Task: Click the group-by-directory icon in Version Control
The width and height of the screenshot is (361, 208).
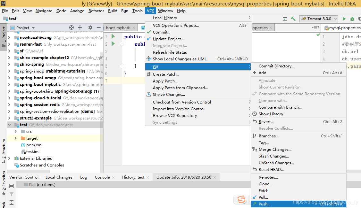Action: point(12,186)
